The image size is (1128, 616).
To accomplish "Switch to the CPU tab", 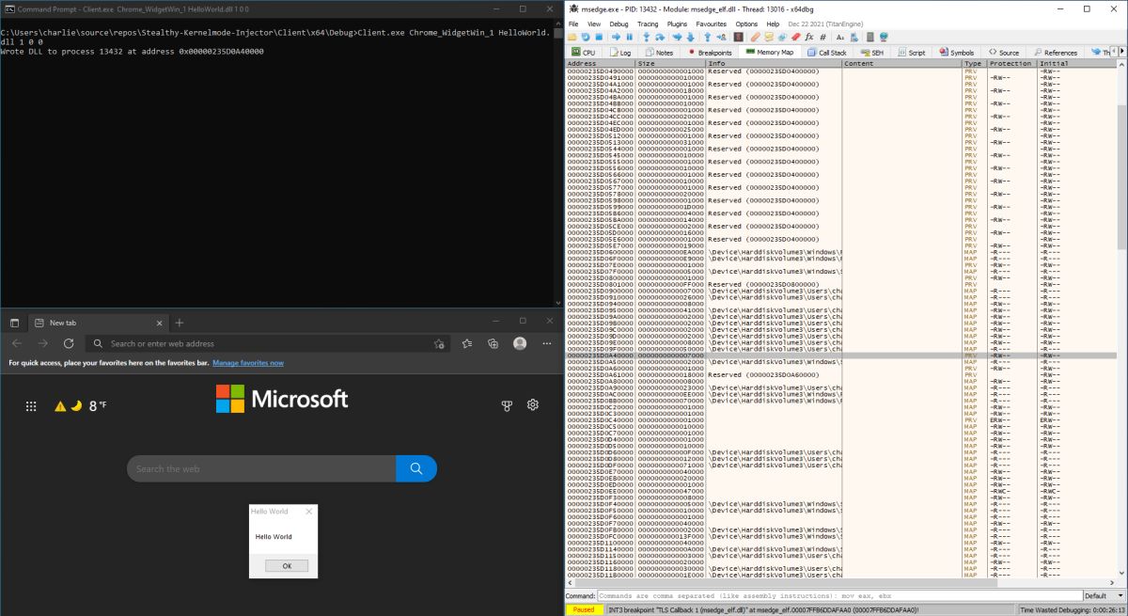I will coord(584,53).
